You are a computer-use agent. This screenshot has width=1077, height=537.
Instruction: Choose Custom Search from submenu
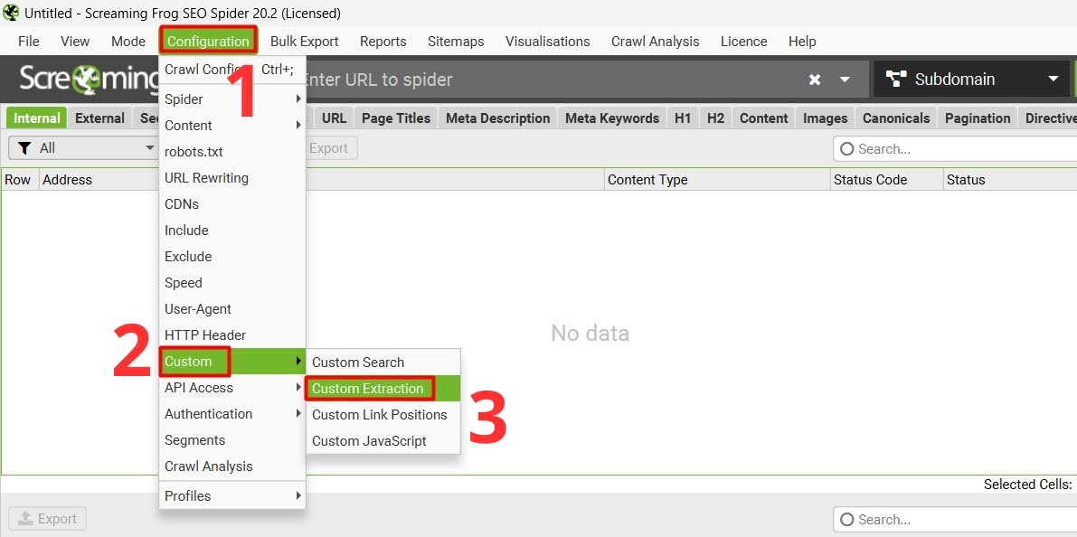(383, 363)
